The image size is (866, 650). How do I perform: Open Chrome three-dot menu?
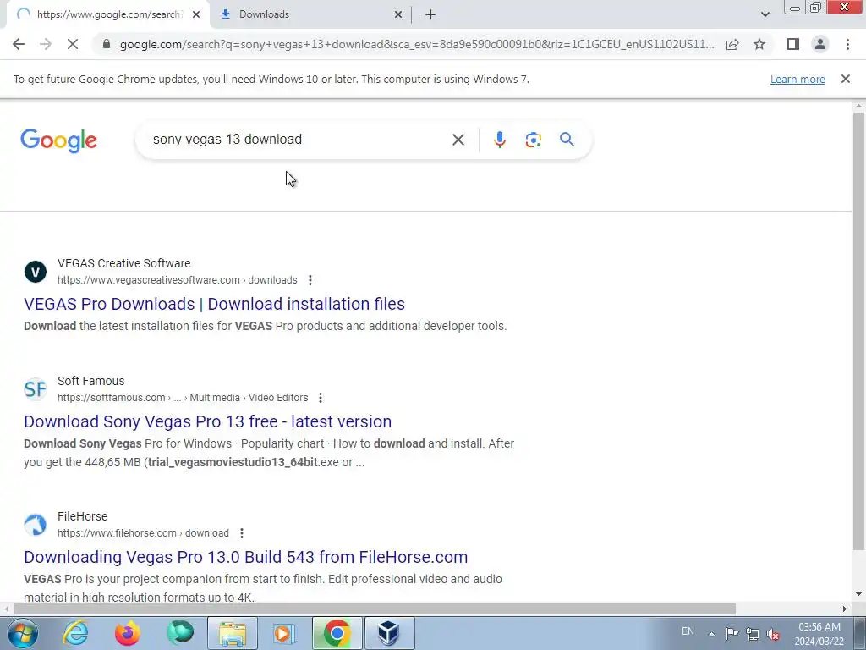[x=847, y=44]
